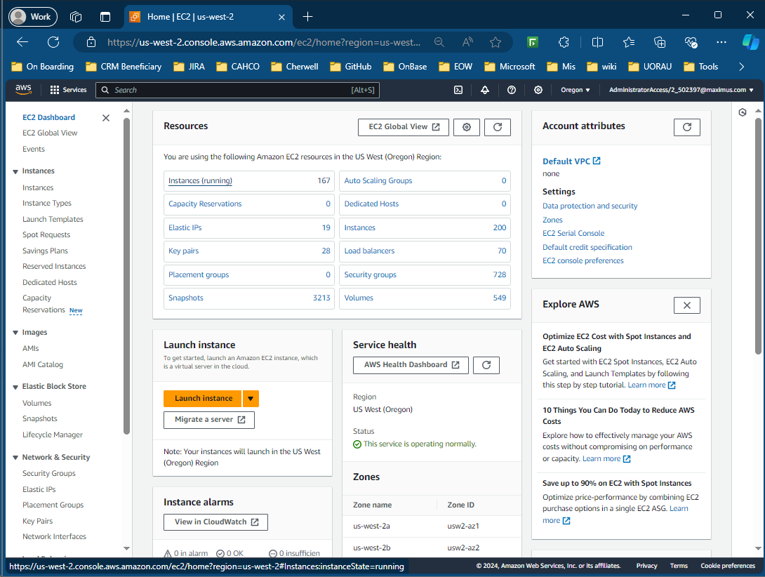The image size is (765, 577).
Task: Collapse the Instances sidebar section
Action: 15,171
